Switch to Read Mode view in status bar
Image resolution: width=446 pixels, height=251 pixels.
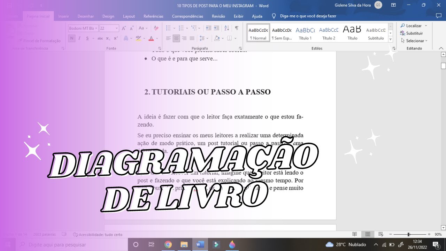click(354, 234)
